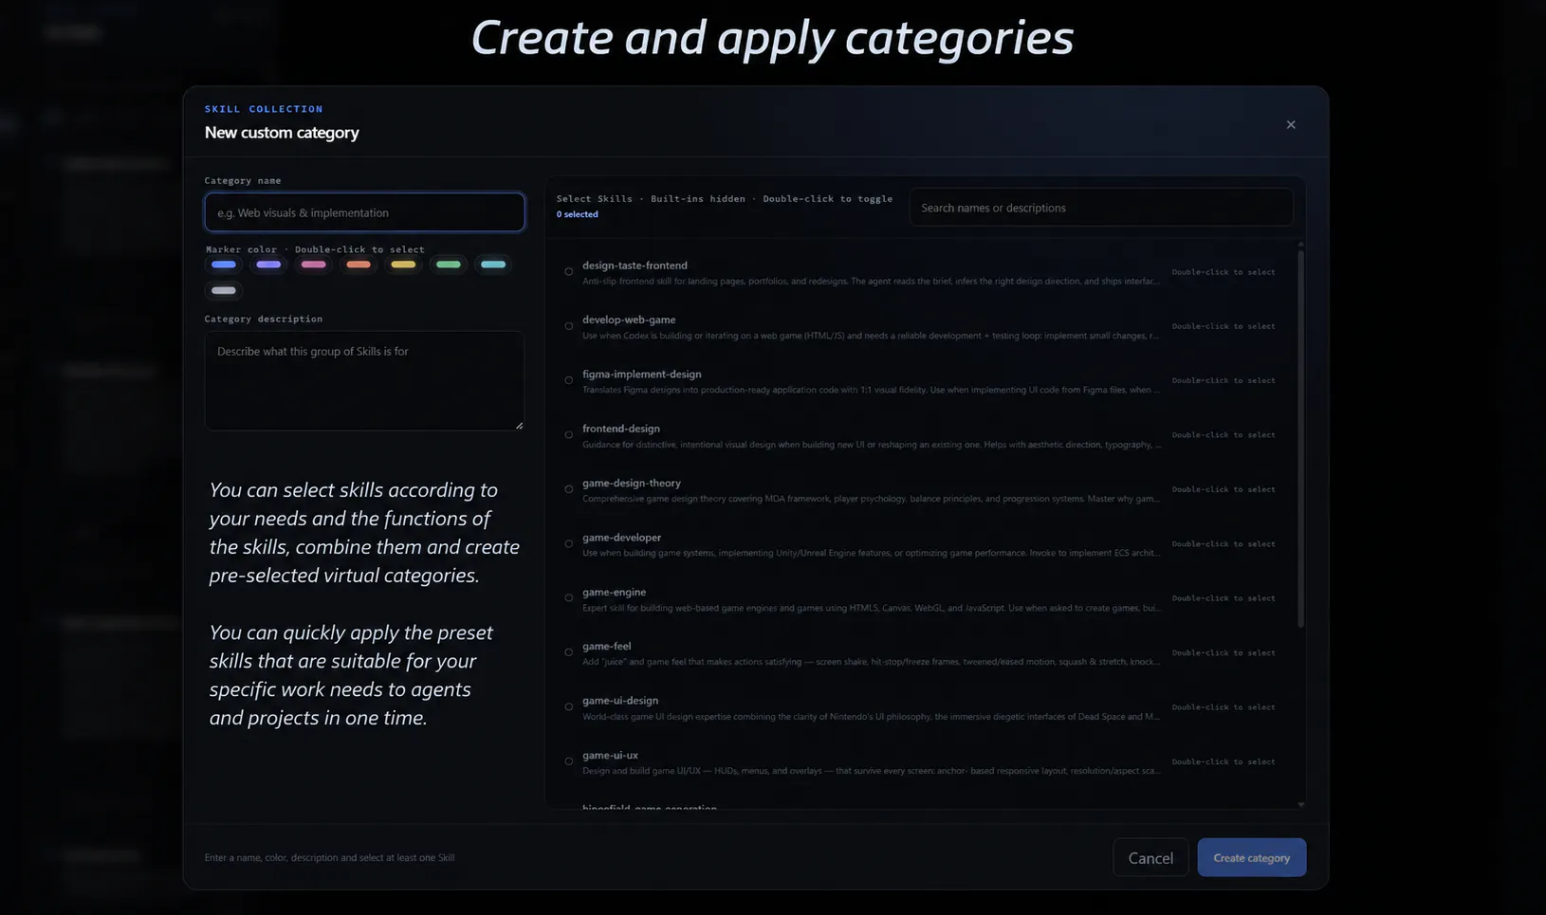
Task: Click the 'game-ui-design' skill name
Action: tap(620, 700)
